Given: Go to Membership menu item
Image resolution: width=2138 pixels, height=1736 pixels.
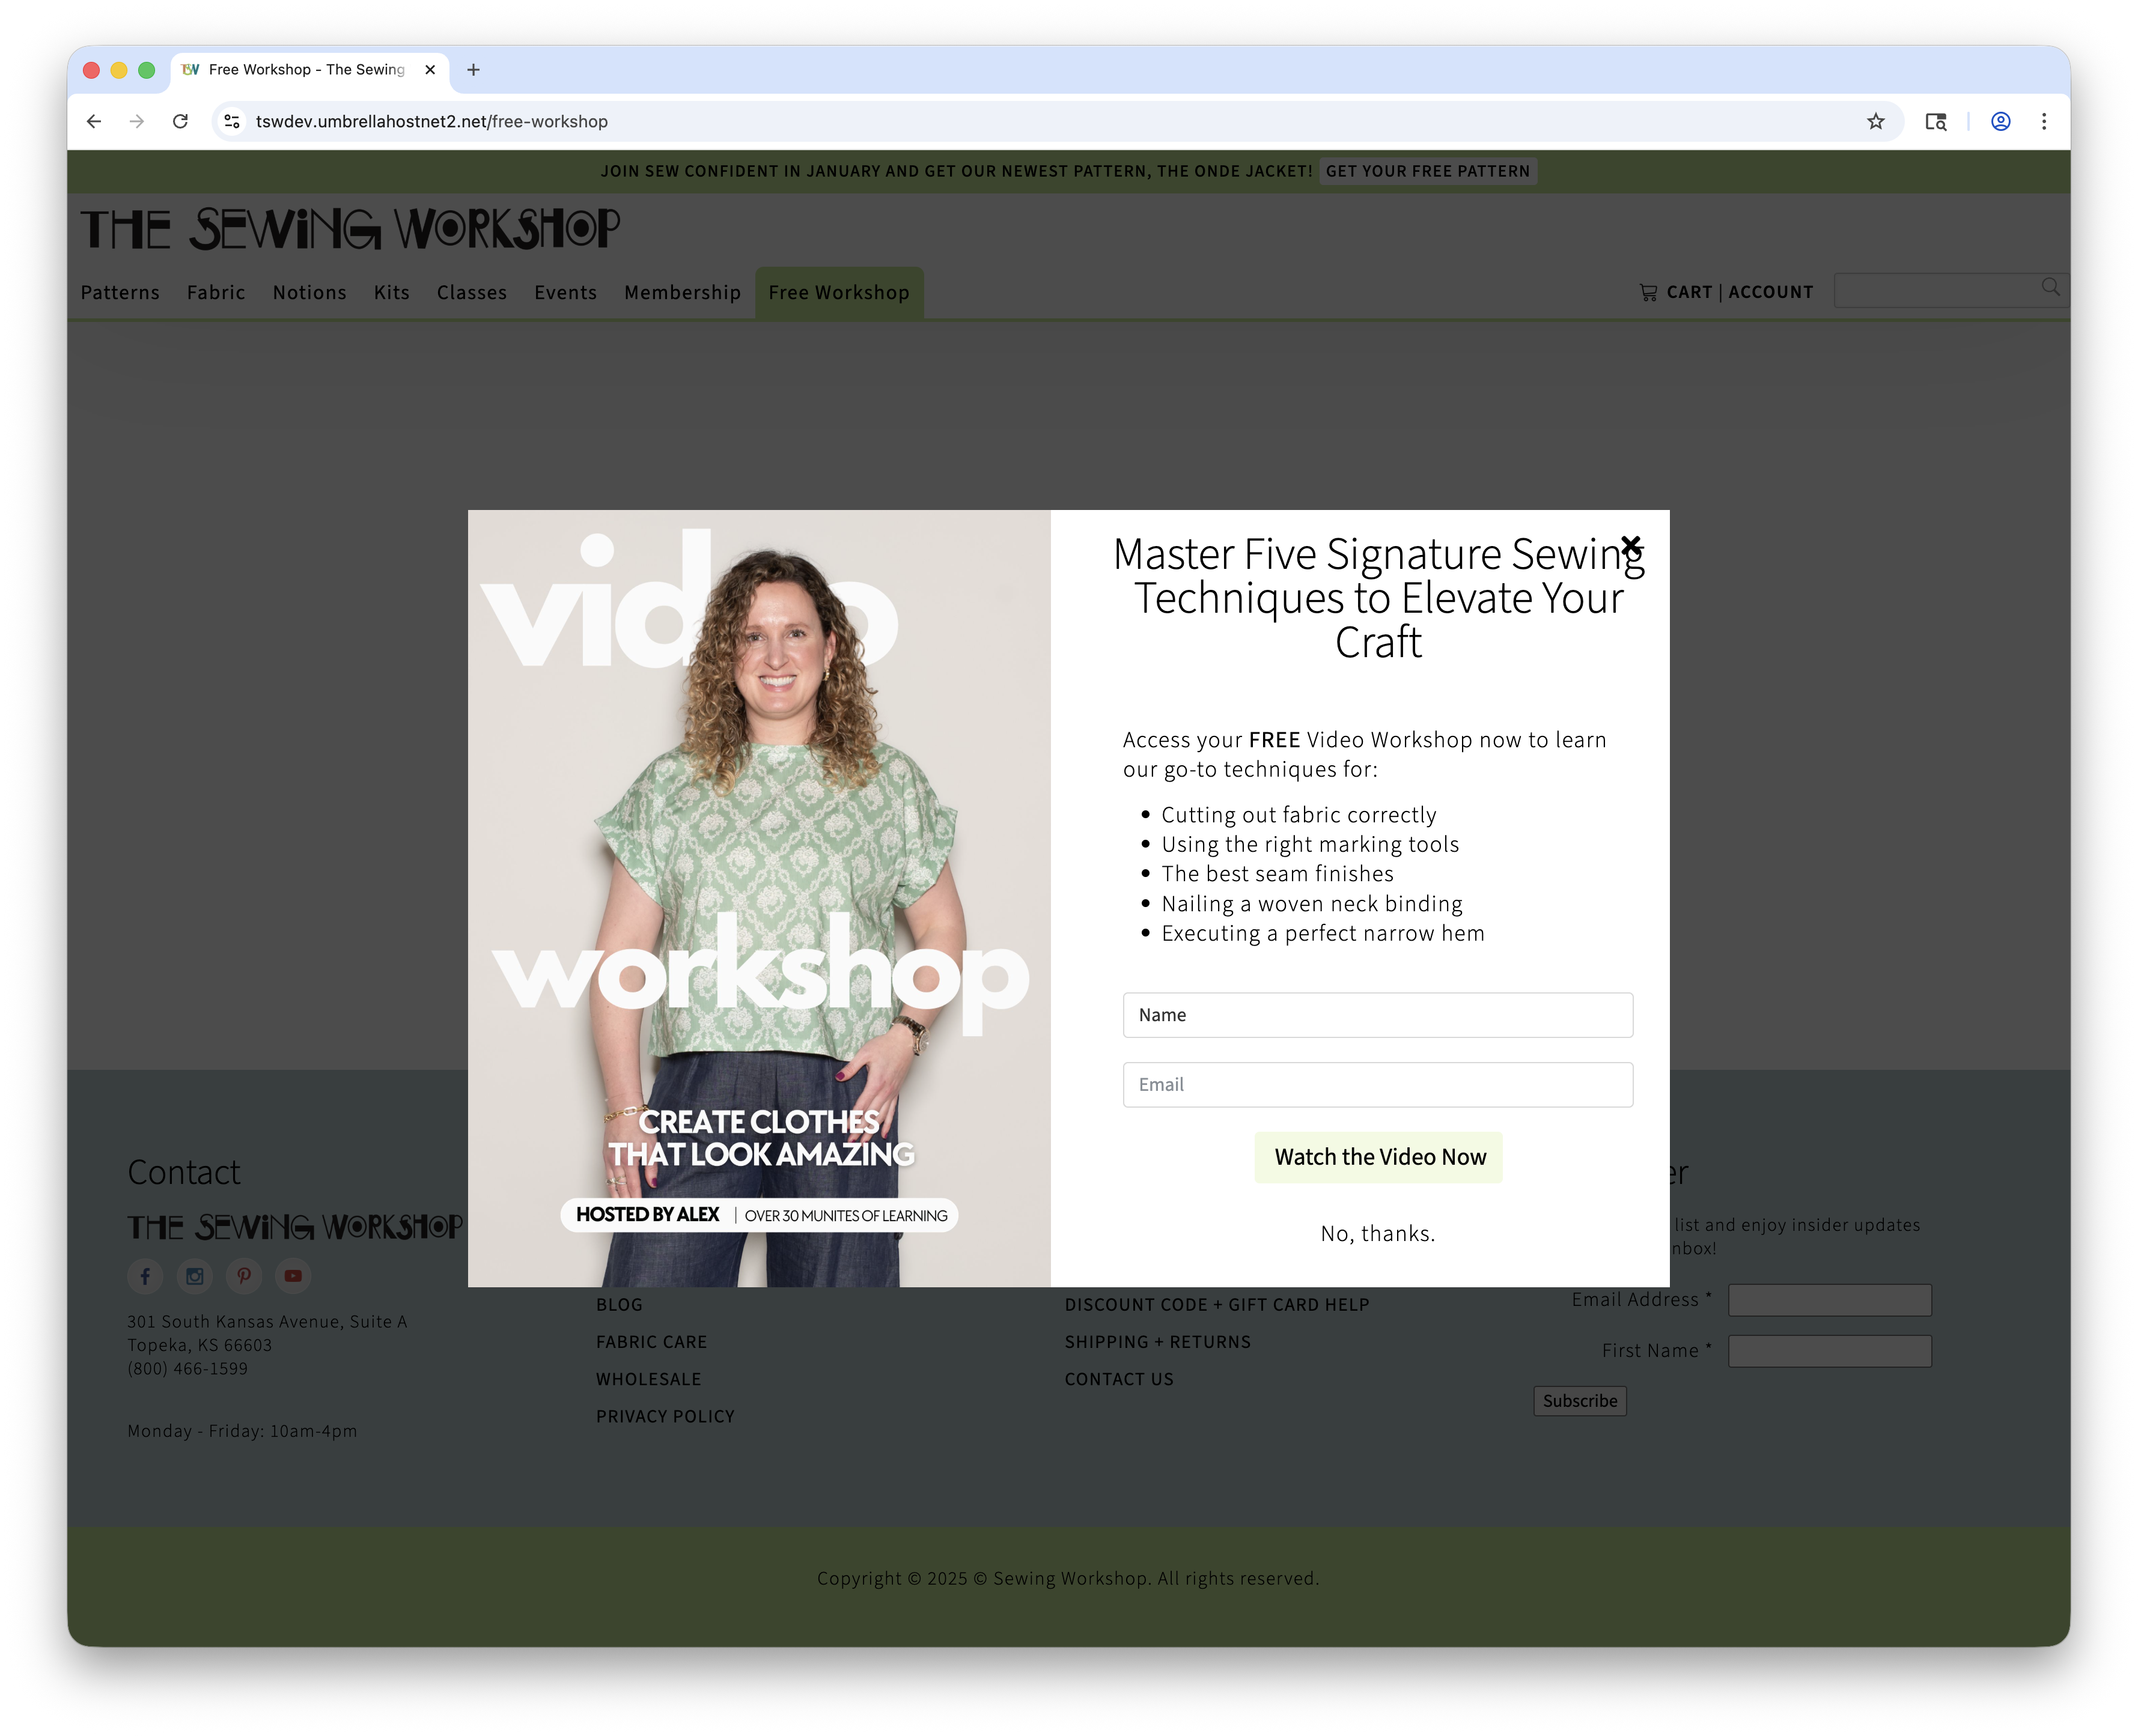Looking at the screenshot, I should (x=681, y=292).
